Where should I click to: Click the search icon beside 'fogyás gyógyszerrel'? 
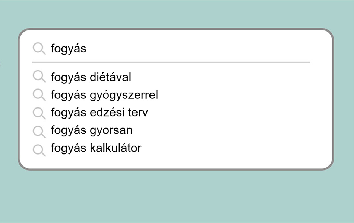pyautogui.click(x=39, y=95)
